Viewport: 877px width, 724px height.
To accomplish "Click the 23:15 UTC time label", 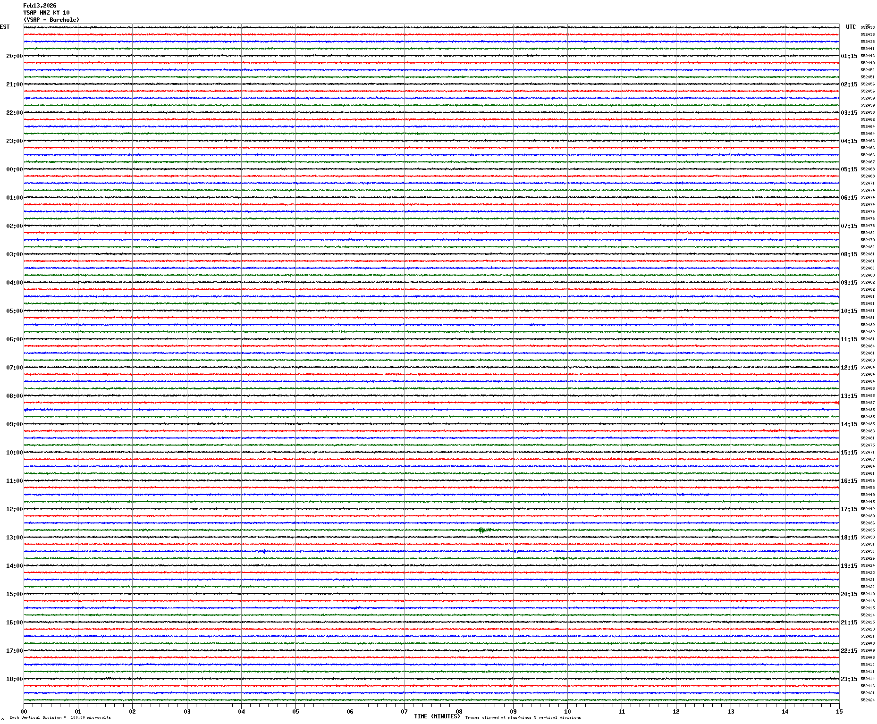I will 849,679.
